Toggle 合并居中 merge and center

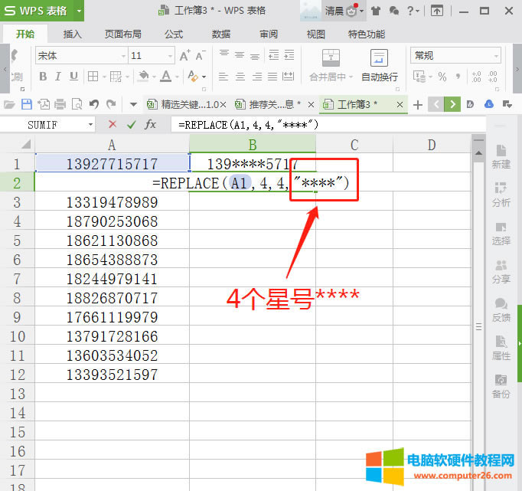[x=331, y=66]
